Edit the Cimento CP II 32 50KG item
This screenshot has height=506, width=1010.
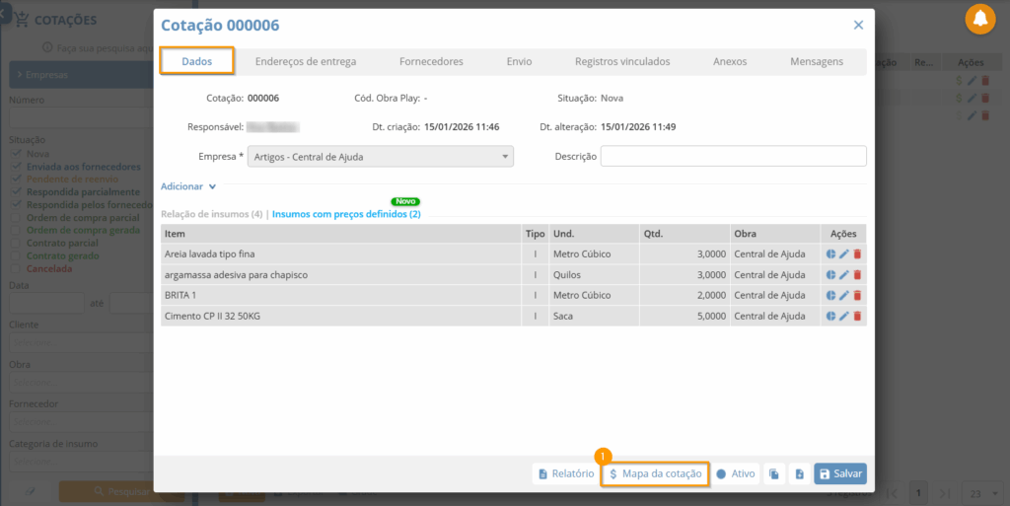coord(844,316)
